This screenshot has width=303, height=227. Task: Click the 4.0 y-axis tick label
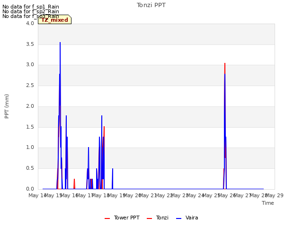pos(30,23)
